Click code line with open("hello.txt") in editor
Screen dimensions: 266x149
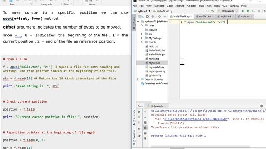point(203,22)
